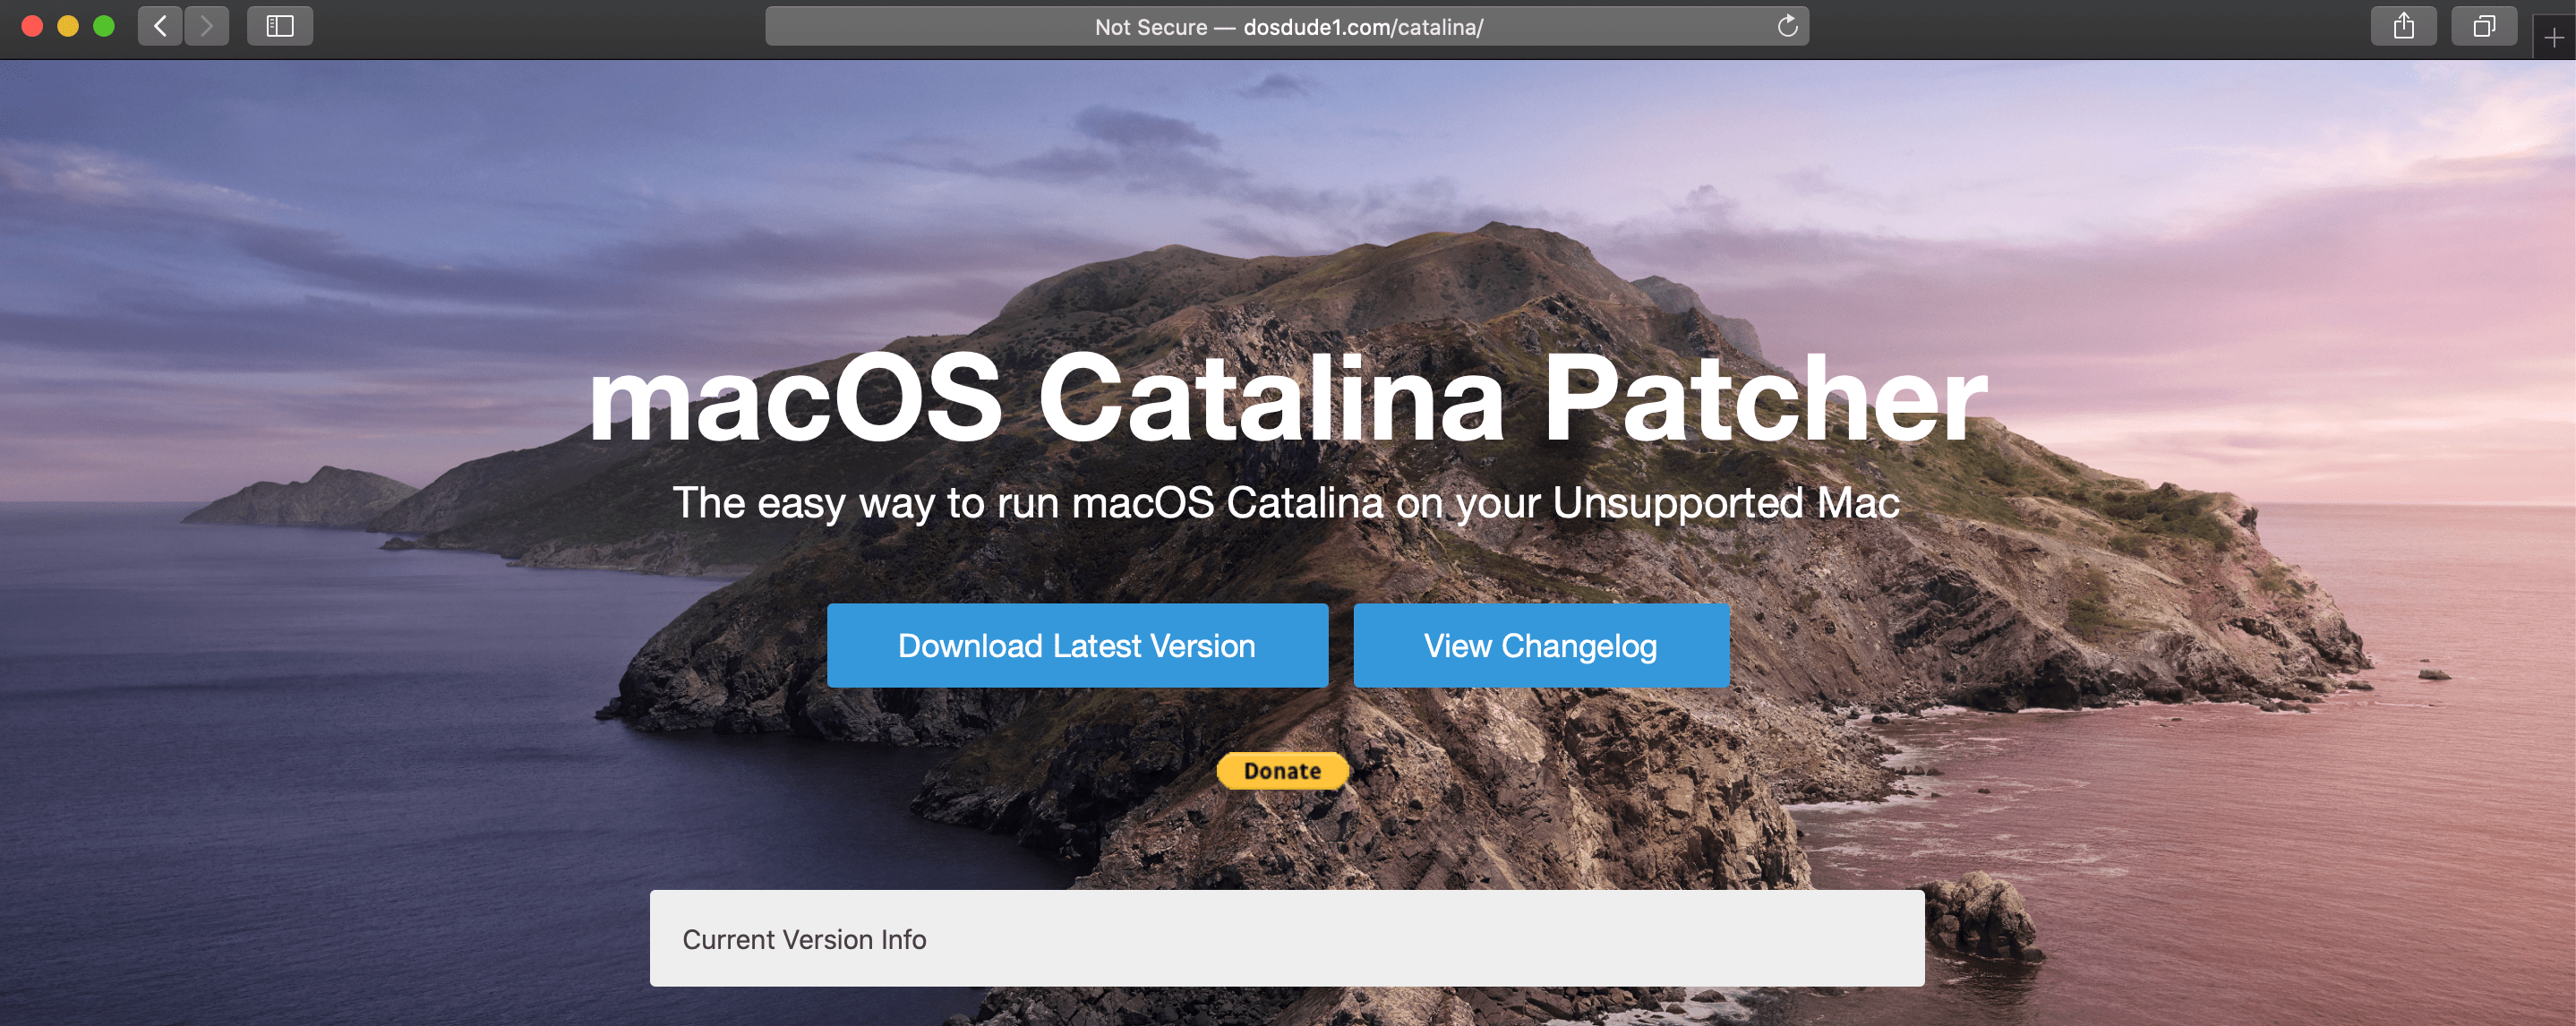The image size is (2576, 1026).
Task: Close the window with red button
Action: click(32, 26)
